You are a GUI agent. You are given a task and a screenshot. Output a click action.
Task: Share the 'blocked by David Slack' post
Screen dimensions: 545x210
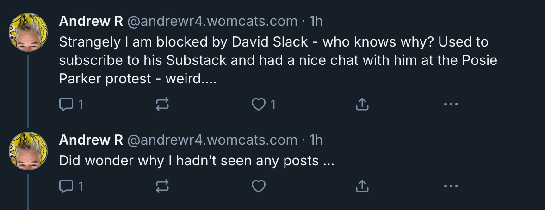362,105
